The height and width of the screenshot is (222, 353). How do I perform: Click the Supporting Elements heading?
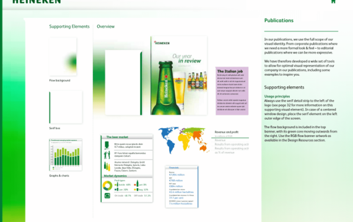click(69, 27)
